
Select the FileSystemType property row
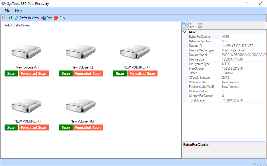(227, 64)
